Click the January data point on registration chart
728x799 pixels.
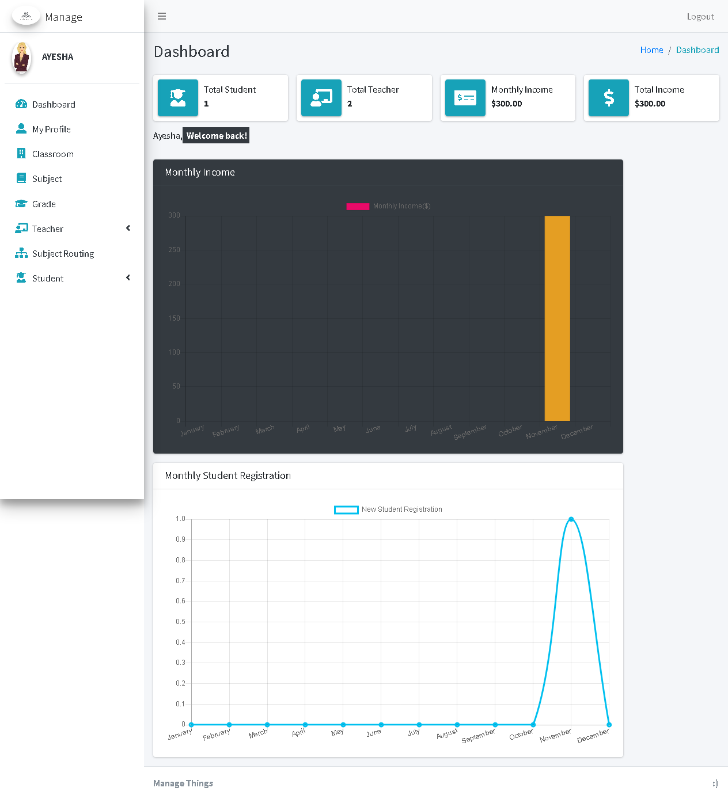(x=191, y=725)
